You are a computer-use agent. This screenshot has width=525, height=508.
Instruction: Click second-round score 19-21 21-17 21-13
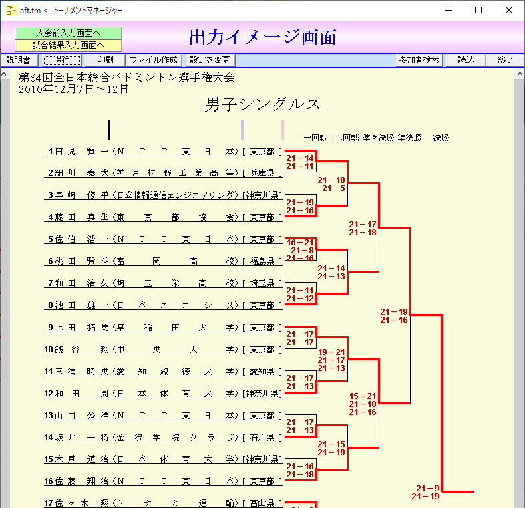[x=331, y=360]
